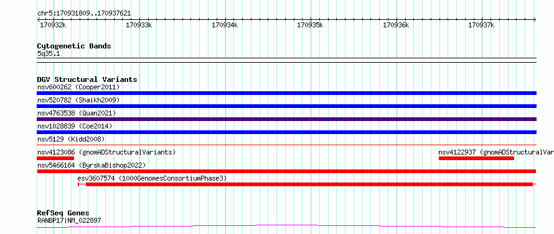This screenshot has width=554, height=234.
Task: Click the nsv4122937 gnomAD label text
Action: pos(496,152)
